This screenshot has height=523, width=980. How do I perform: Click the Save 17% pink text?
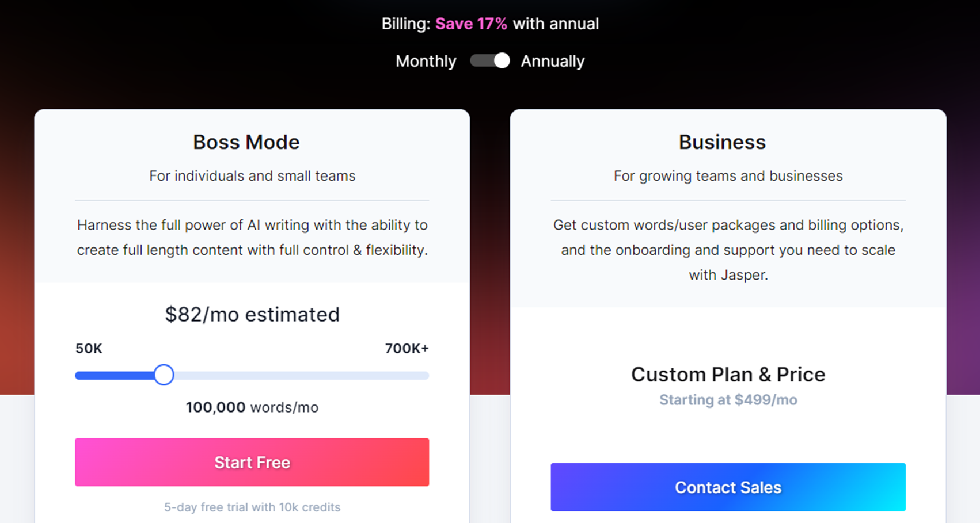pos(470,24)
